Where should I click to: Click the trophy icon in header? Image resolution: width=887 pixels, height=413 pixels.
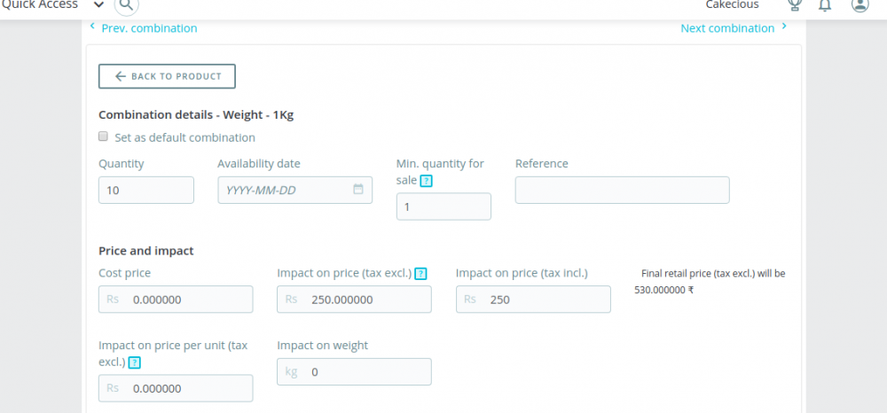(x=794, y=5)
